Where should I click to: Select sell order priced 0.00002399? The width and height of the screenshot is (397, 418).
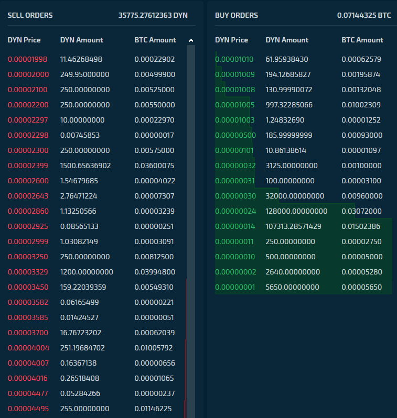97,166
